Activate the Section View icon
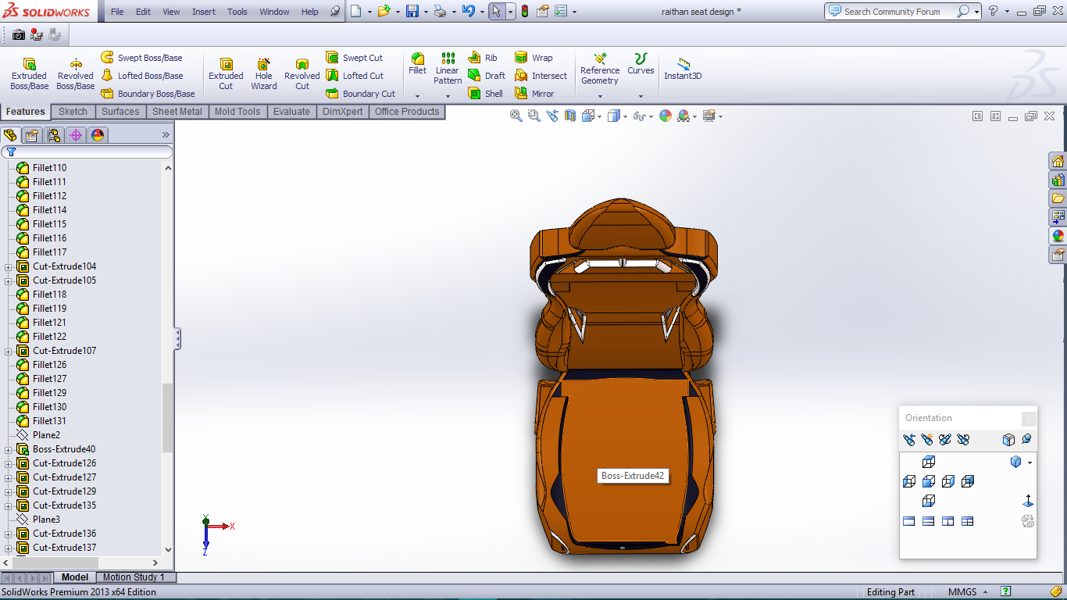Screen dimensions: 1067x600 (x=569, y=116)
